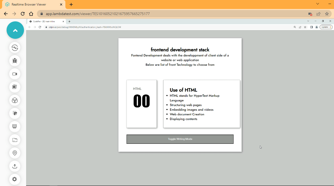Image resolution: width=334 pixels, height=186 pixels.
Task: Click the 3D cube icon in sidebar
Action: tap(14, 100)
